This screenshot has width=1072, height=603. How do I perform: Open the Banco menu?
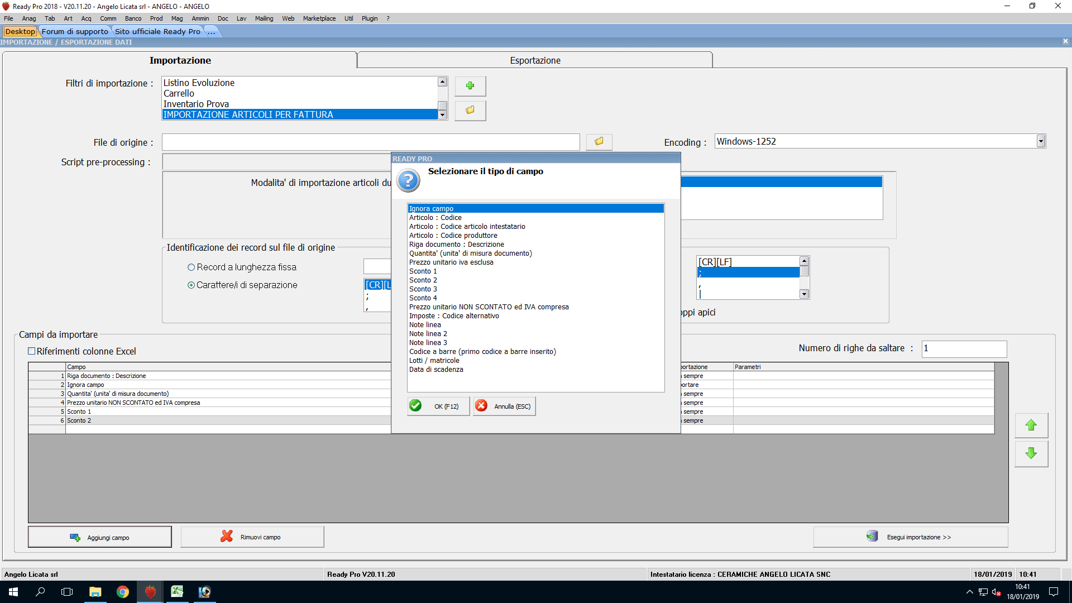pos(133,18)
